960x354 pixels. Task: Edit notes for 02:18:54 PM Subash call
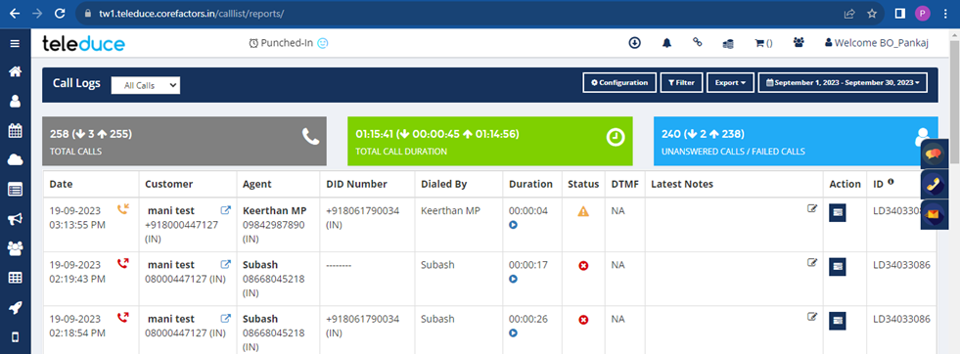(812, 317)
